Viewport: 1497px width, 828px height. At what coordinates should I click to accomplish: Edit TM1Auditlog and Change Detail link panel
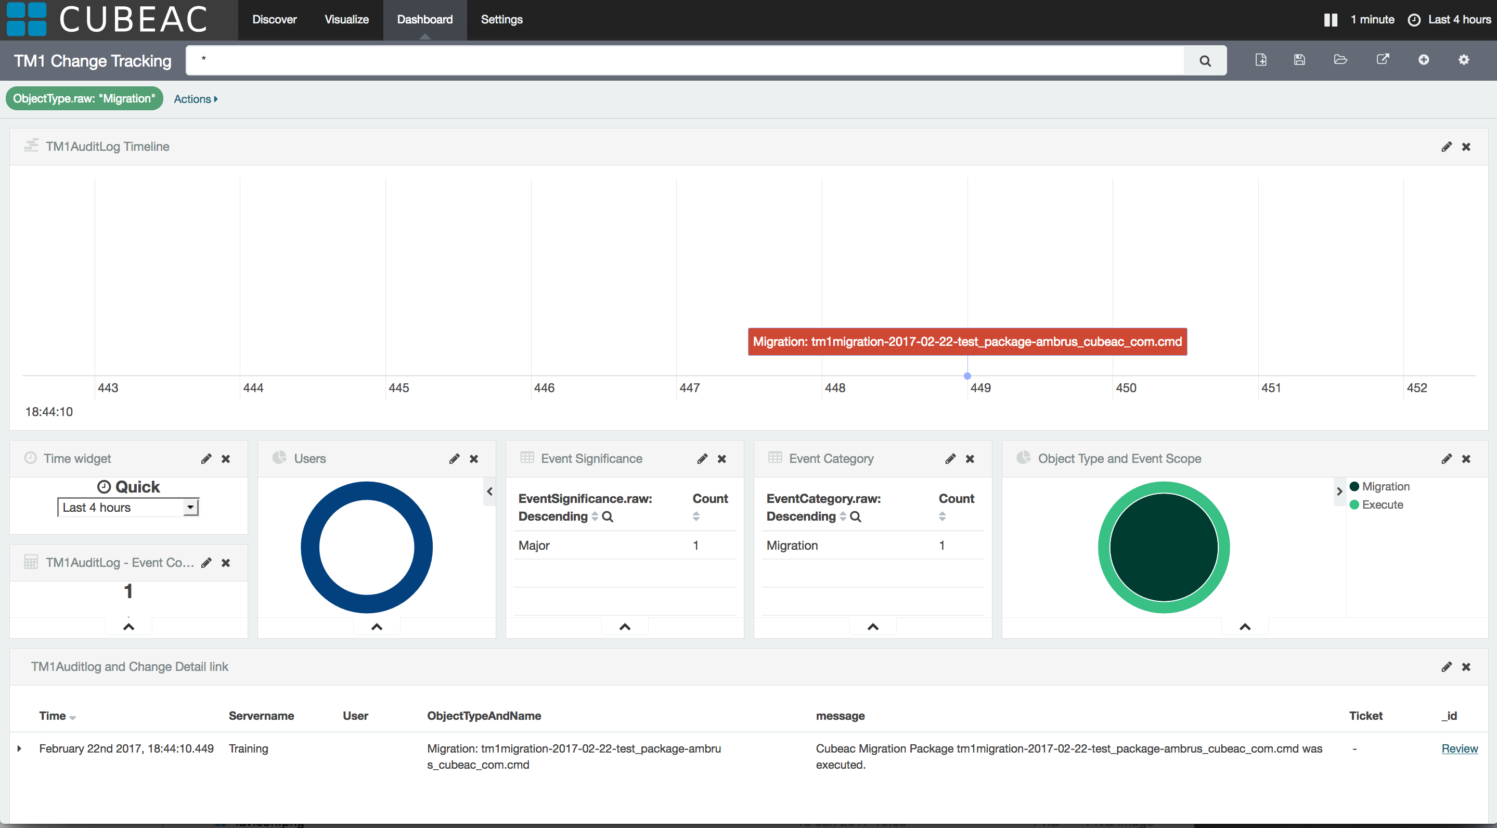point(1447,667)
